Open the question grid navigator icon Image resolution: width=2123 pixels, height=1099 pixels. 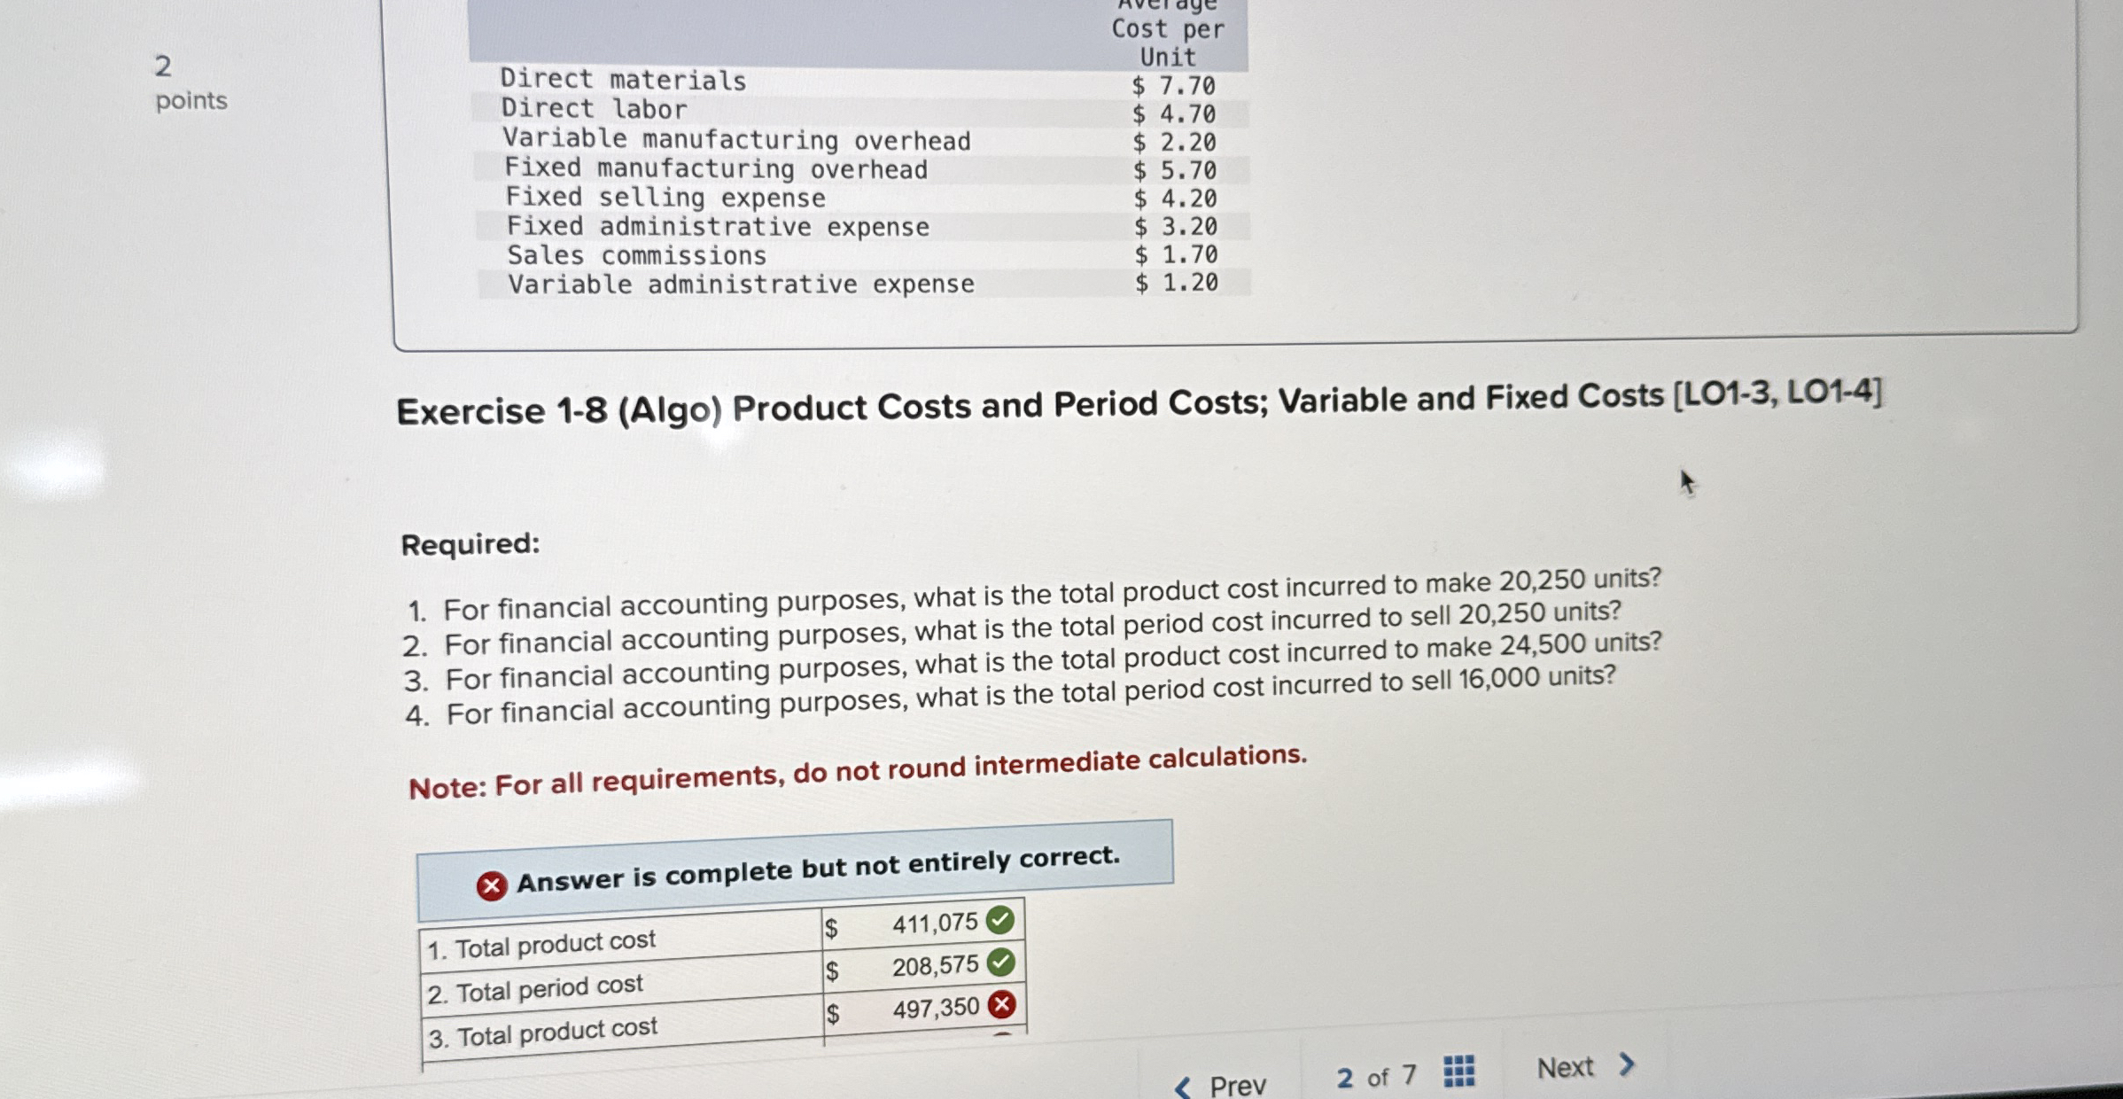click(x=1458, y=1071)
